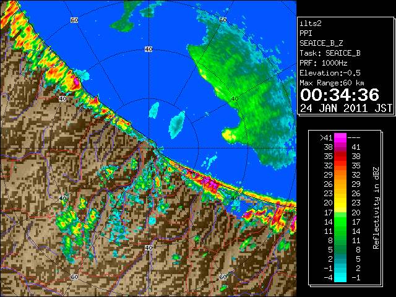
Task: Select the 'Task: SEAICE_B' line
Action: point(330,53)
